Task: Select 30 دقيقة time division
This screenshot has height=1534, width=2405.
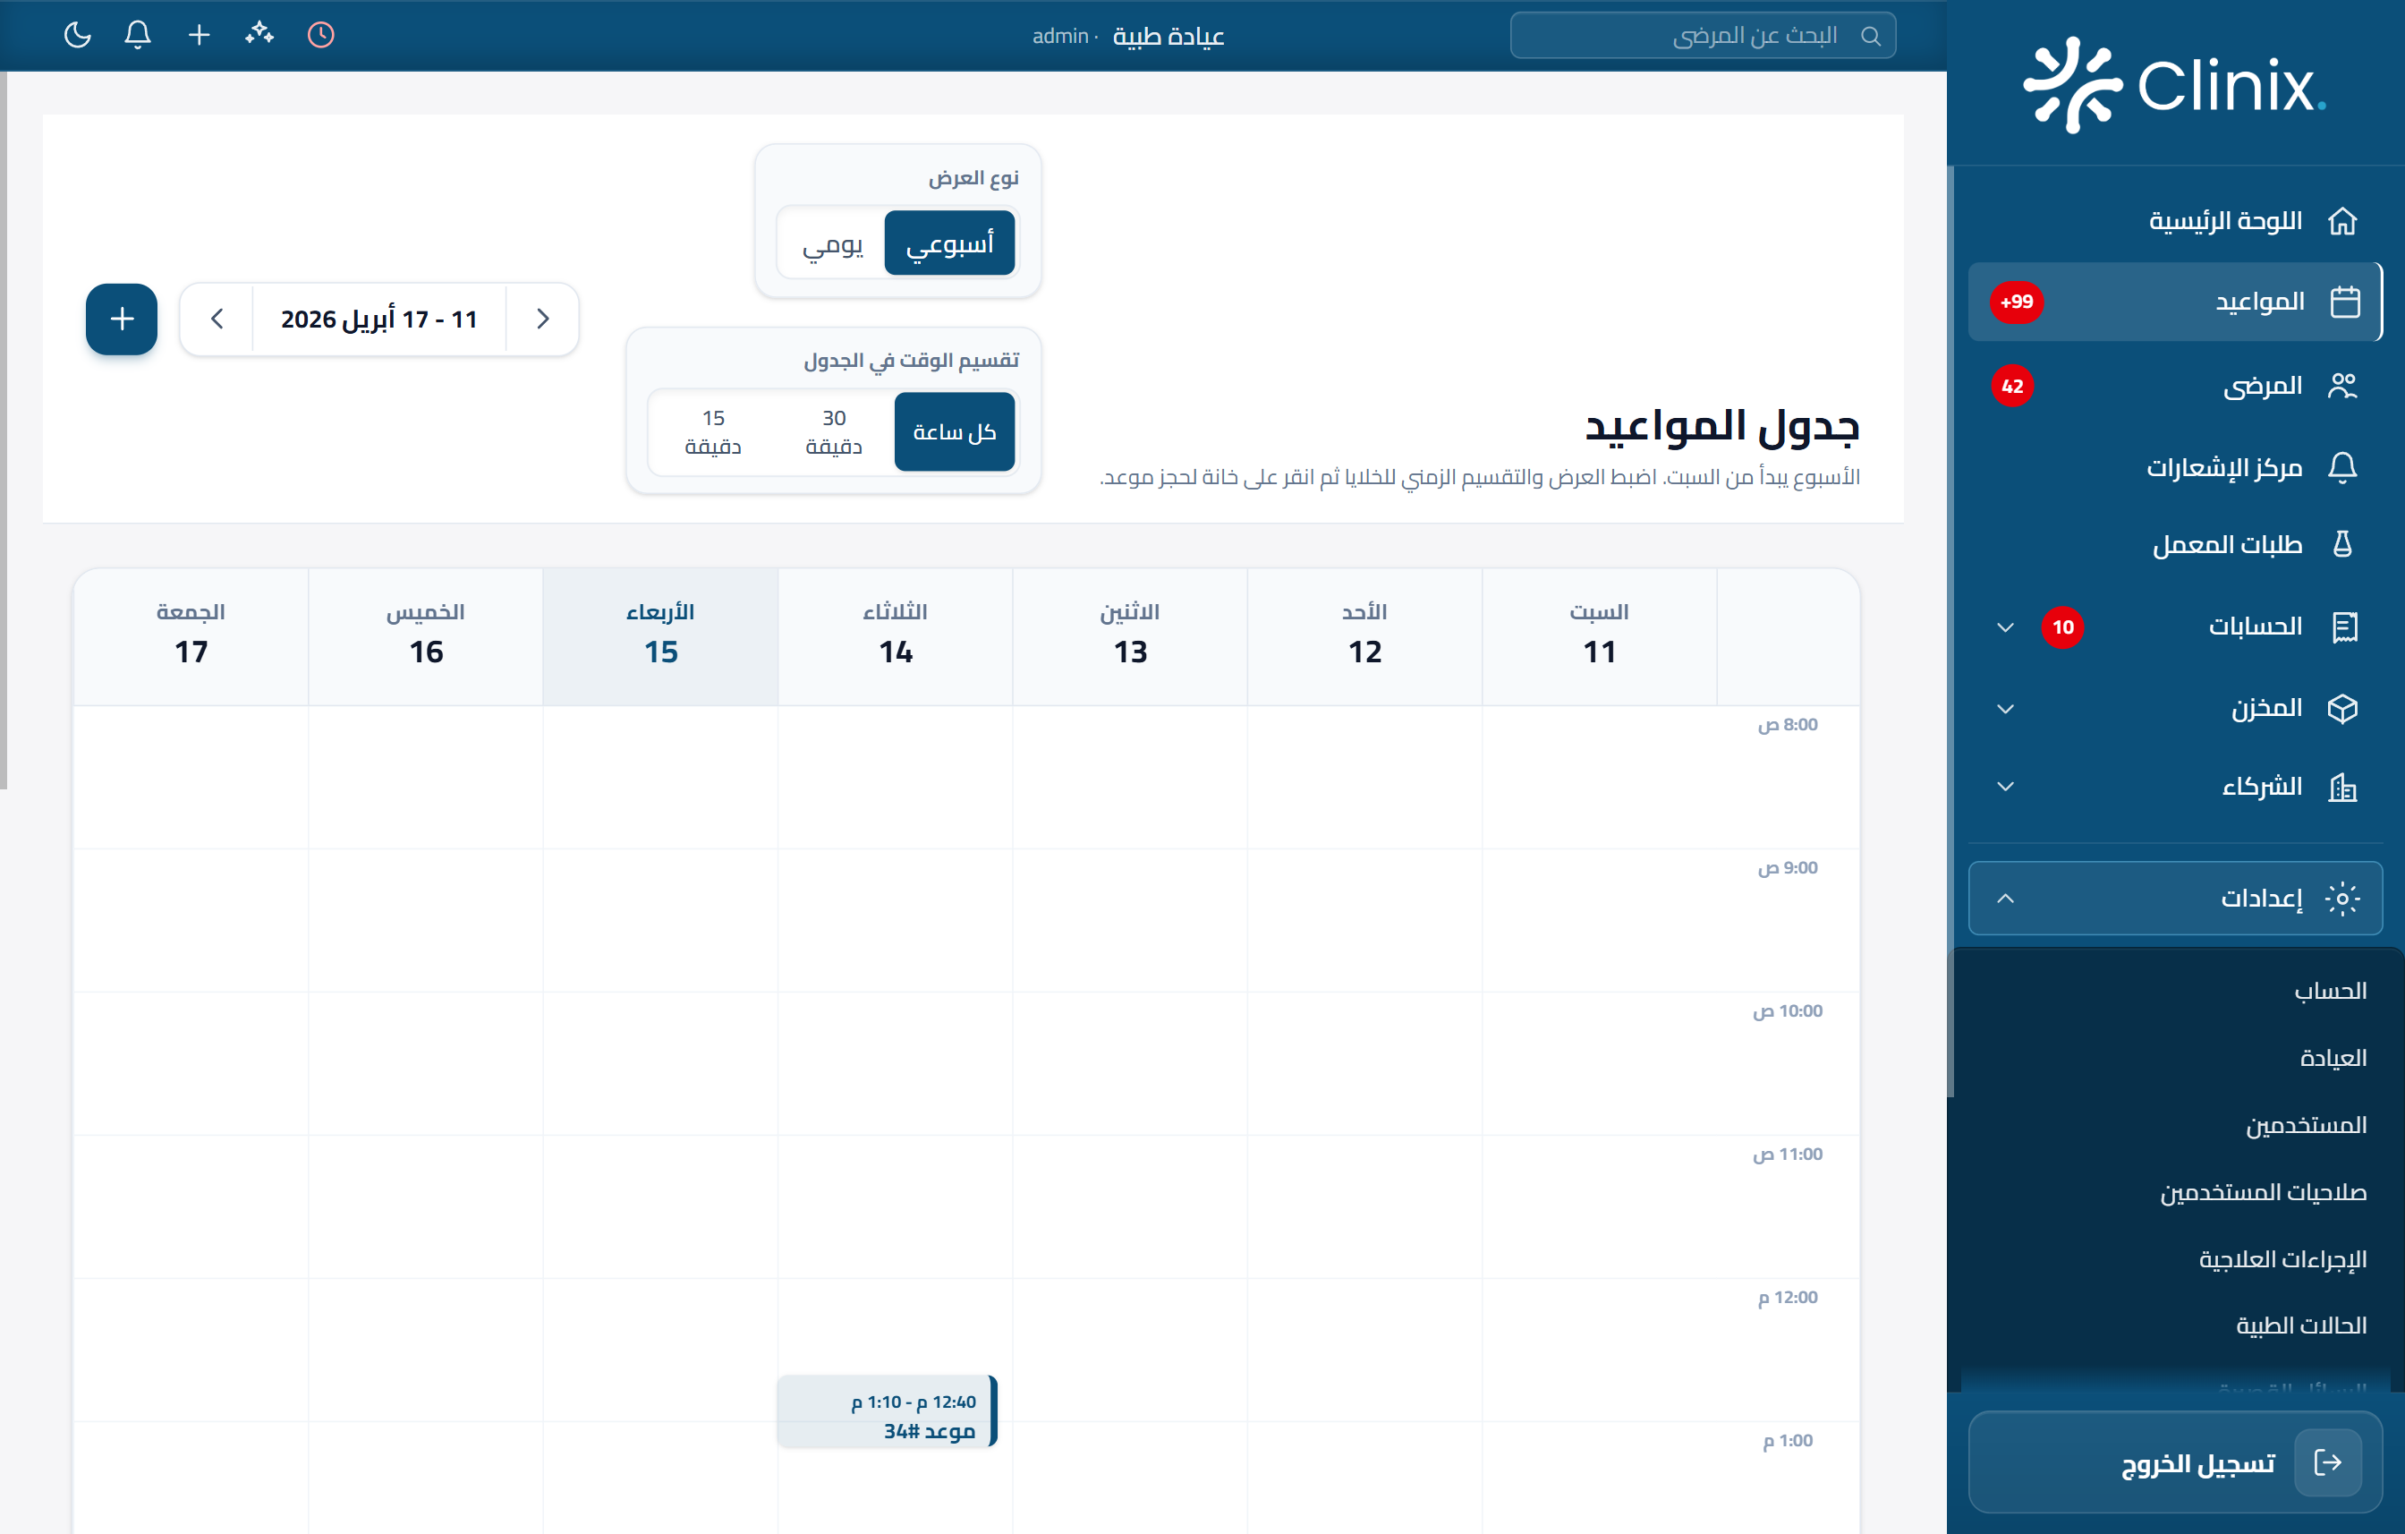Action: (x=833, y=431)
